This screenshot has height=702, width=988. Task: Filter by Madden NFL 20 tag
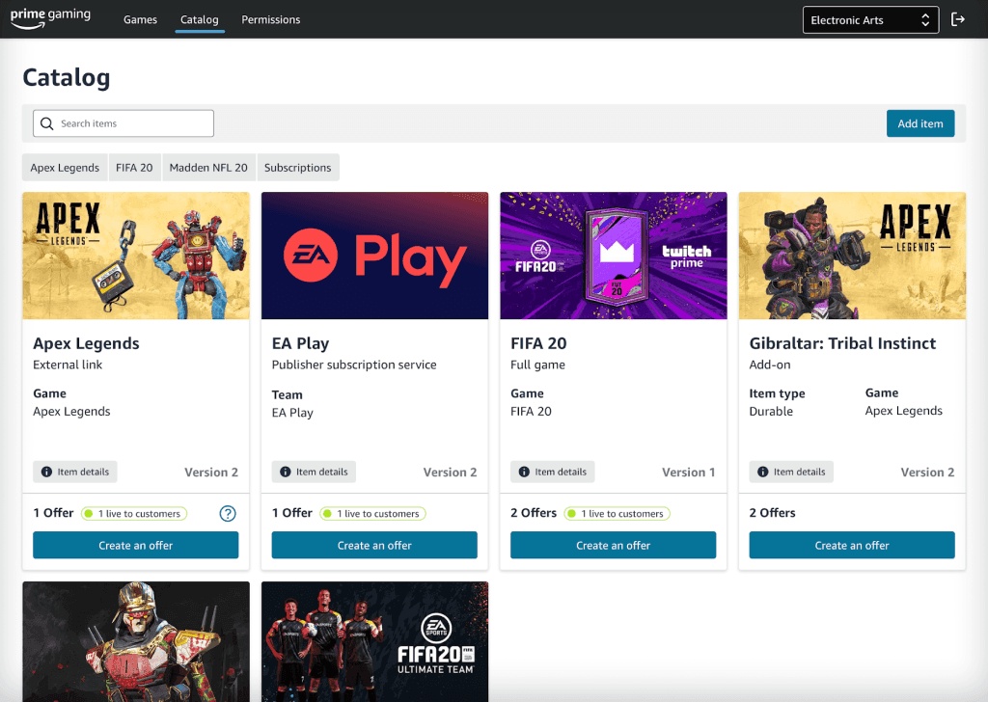point(208,168)
